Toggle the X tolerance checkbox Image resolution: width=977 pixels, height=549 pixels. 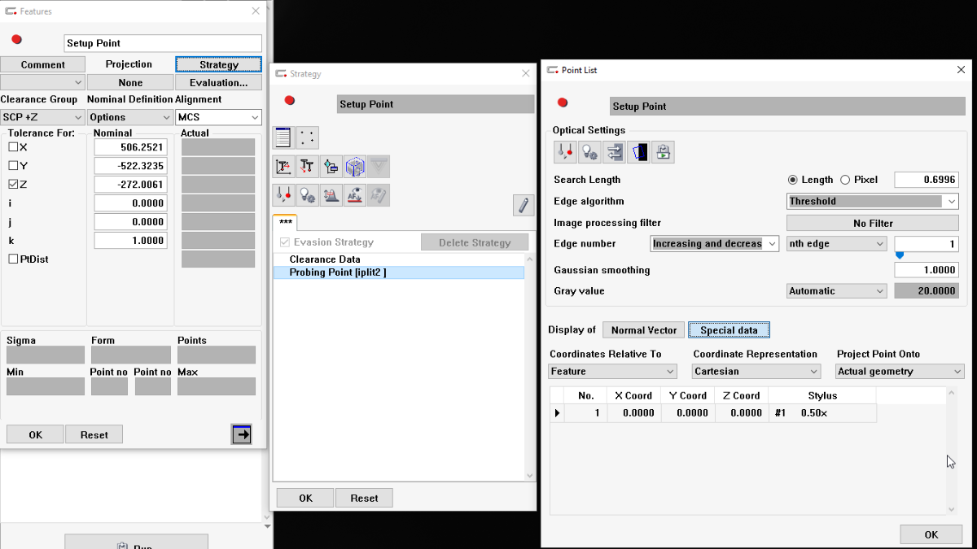pyautogui.click(x=13, y=147)
